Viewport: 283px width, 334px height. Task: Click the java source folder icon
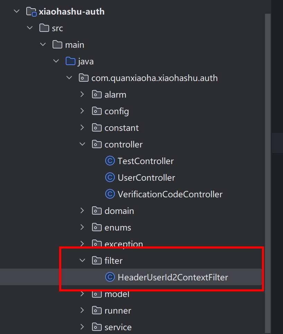tap(70, 62)
